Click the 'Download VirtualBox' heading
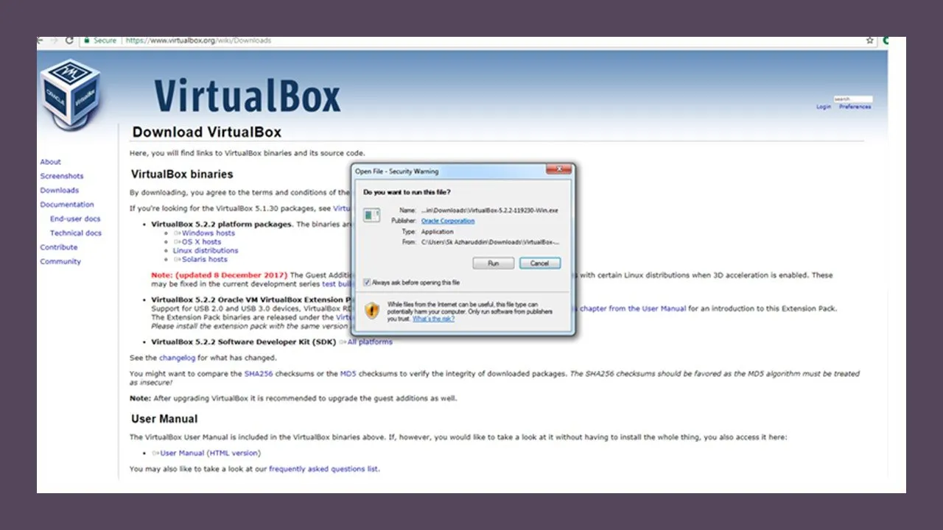 coord(206,132)
